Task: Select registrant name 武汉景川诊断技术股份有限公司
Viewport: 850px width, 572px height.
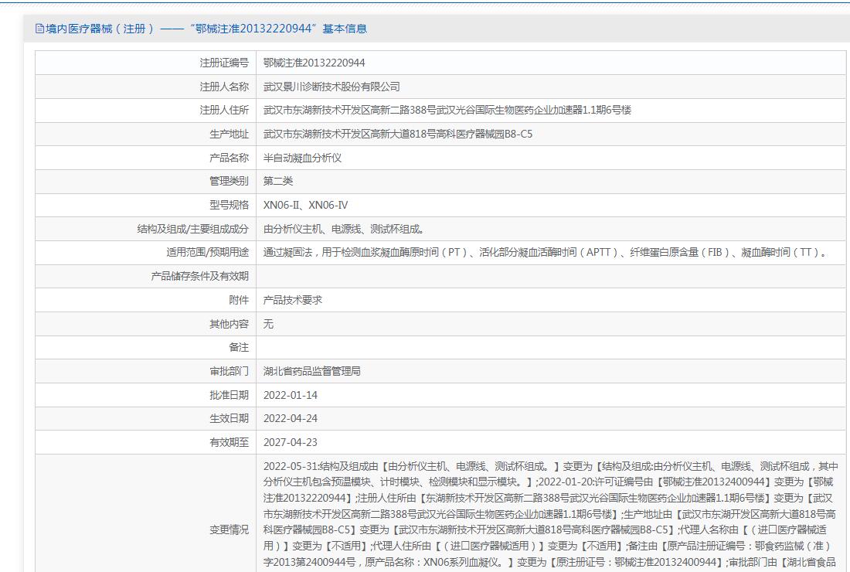Action: pyautogui.click(x=331, y=87)
